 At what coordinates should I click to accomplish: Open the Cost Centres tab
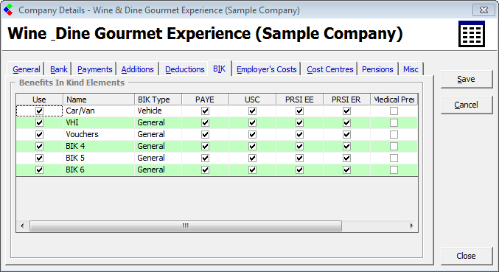(x=330, y=69)
